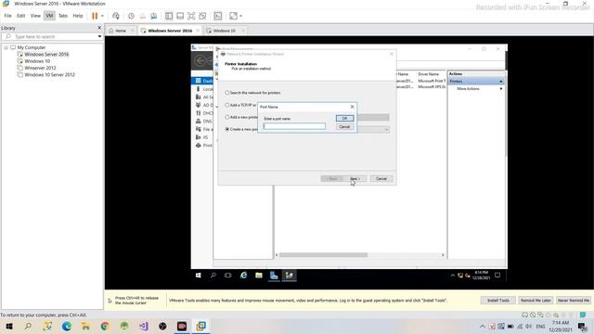Open guest Windows Start button
The image size is (594, 334).
198,276
